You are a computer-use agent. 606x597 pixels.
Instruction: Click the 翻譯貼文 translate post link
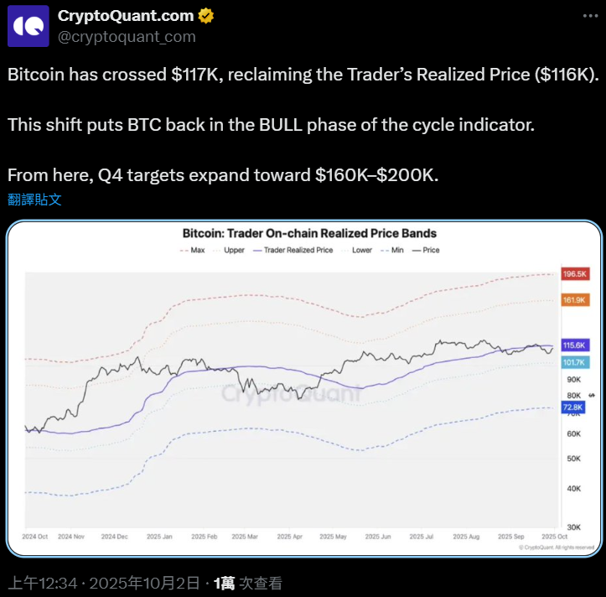coord(34,200)
